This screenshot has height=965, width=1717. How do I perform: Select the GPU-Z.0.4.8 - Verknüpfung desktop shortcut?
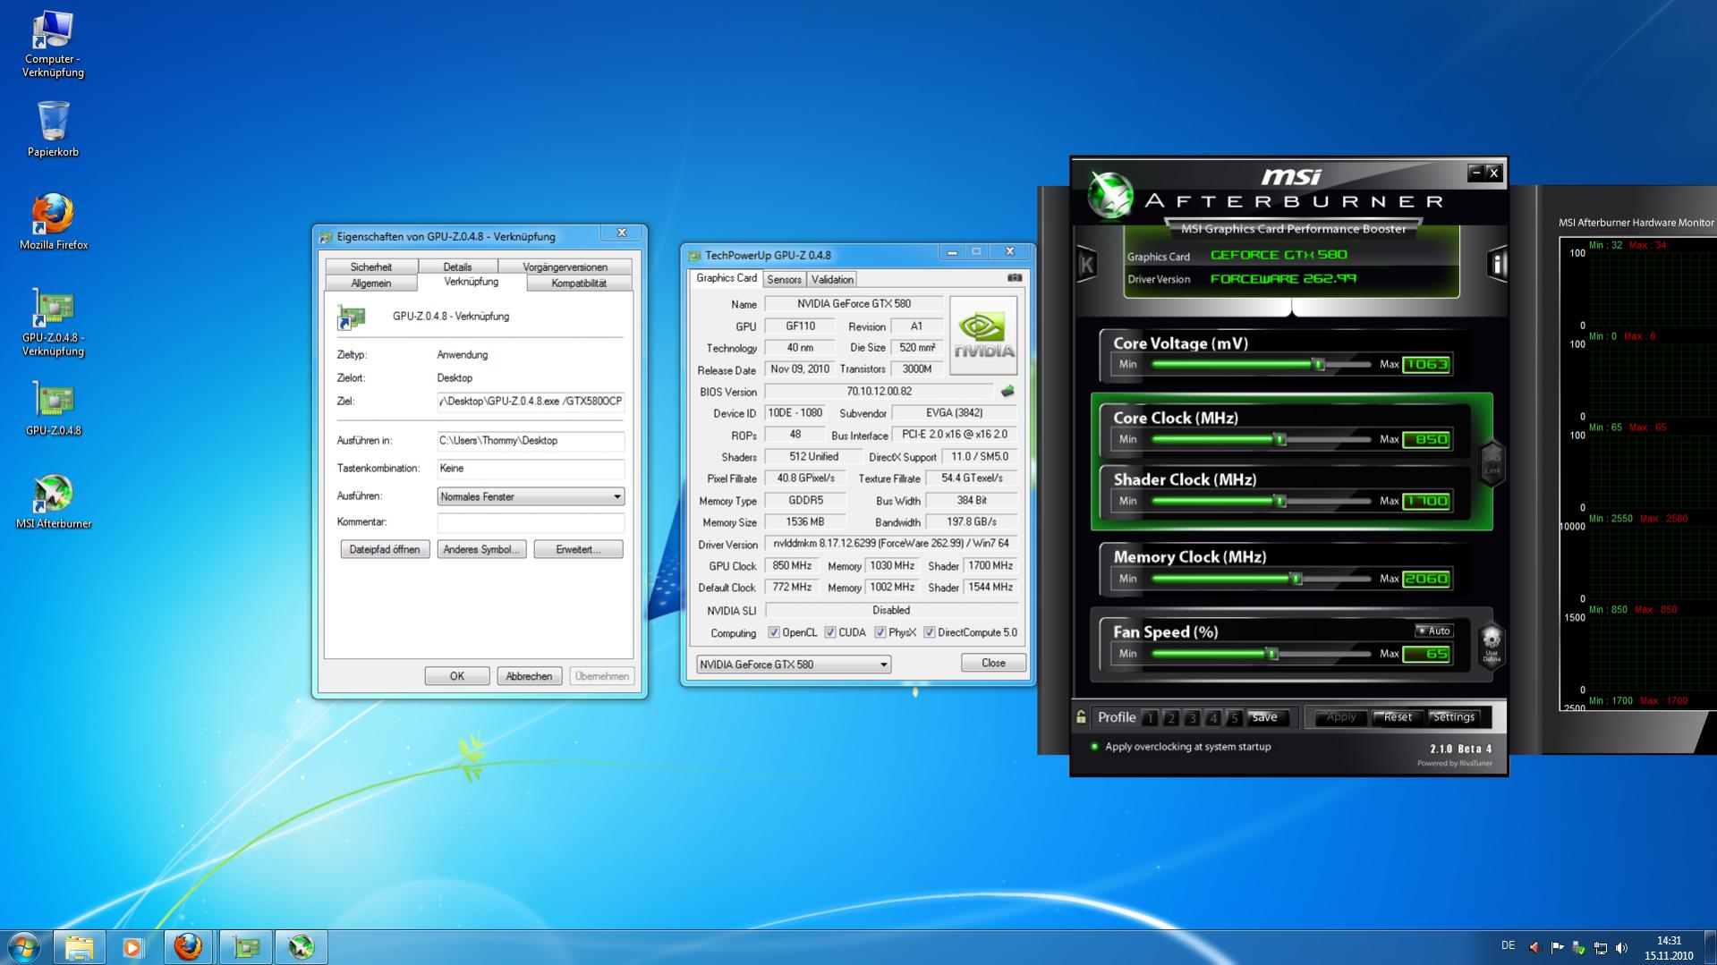(54, 323)
